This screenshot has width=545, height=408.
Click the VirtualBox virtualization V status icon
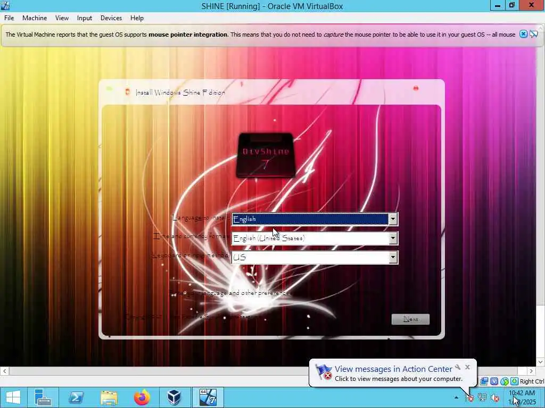(x=494, y=381)
